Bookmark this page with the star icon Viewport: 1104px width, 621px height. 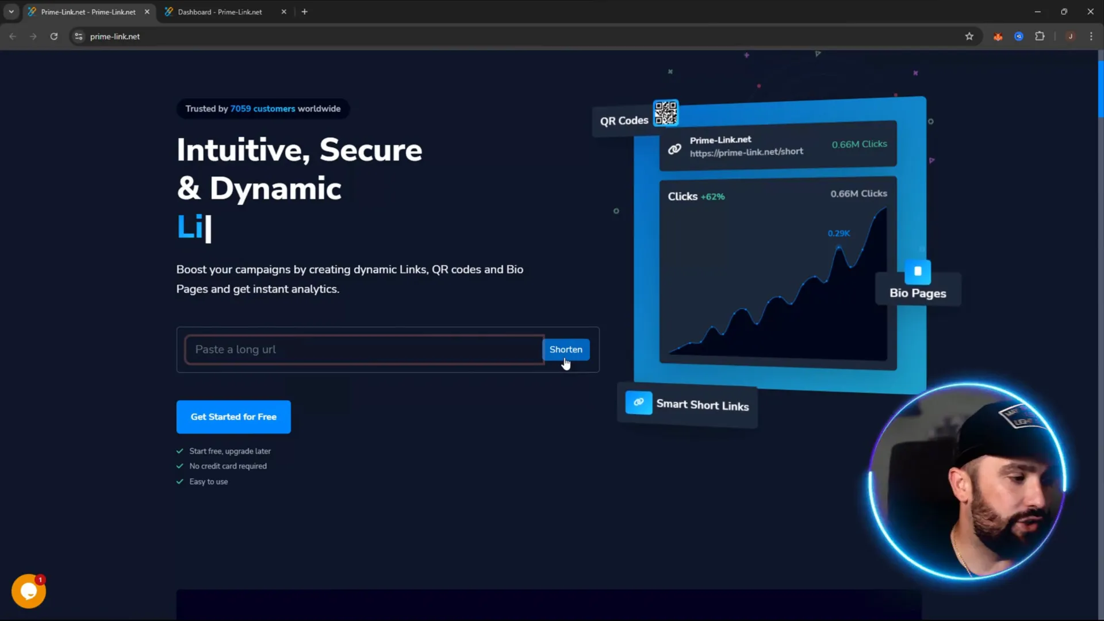tap(969, 36)
